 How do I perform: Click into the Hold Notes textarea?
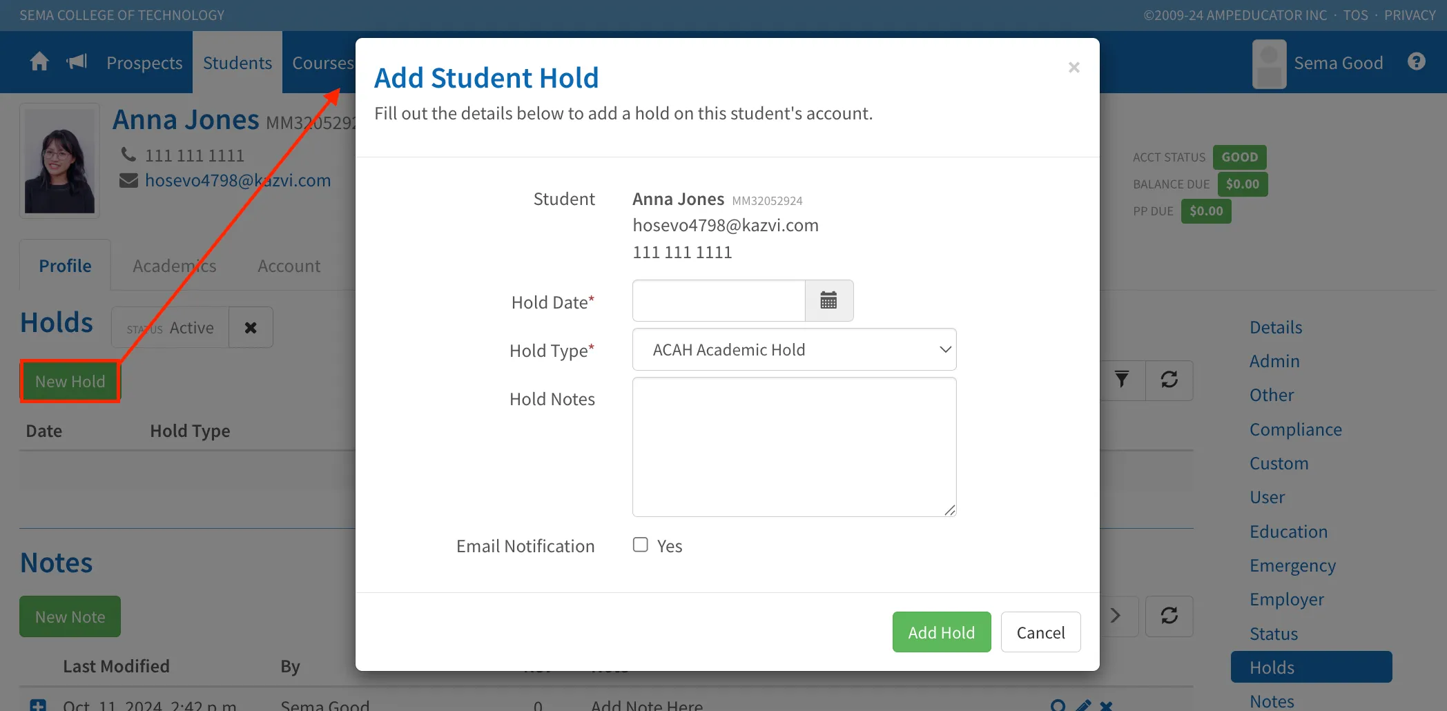(795, 447)
